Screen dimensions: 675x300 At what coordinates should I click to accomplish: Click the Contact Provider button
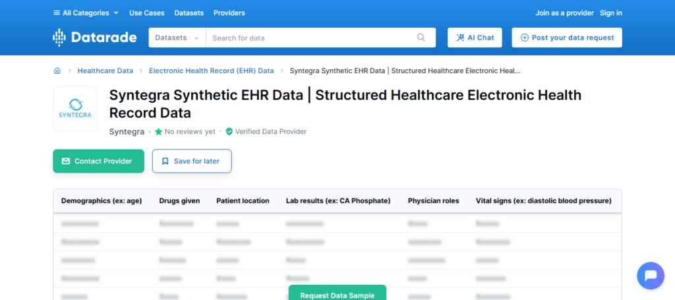(99, 161)
